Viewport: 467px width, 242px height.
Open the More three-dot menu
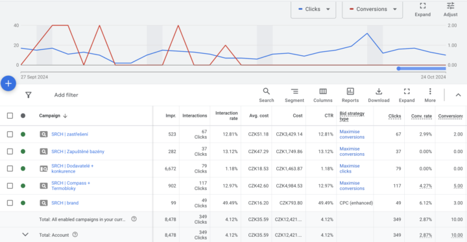pos(430,91)
